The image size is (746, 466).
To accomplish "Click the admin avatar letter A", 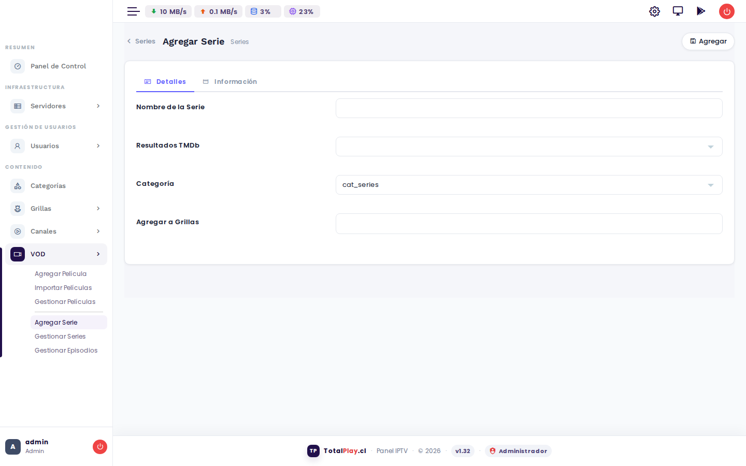I will [13, 447].
